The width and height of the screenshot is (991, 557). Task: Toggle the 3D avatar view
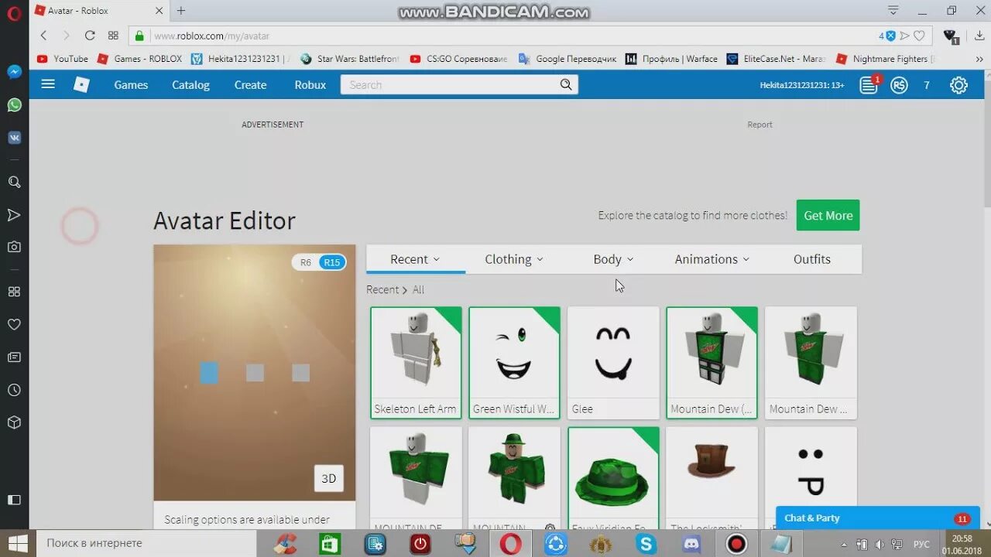click(x=329, y=478)
